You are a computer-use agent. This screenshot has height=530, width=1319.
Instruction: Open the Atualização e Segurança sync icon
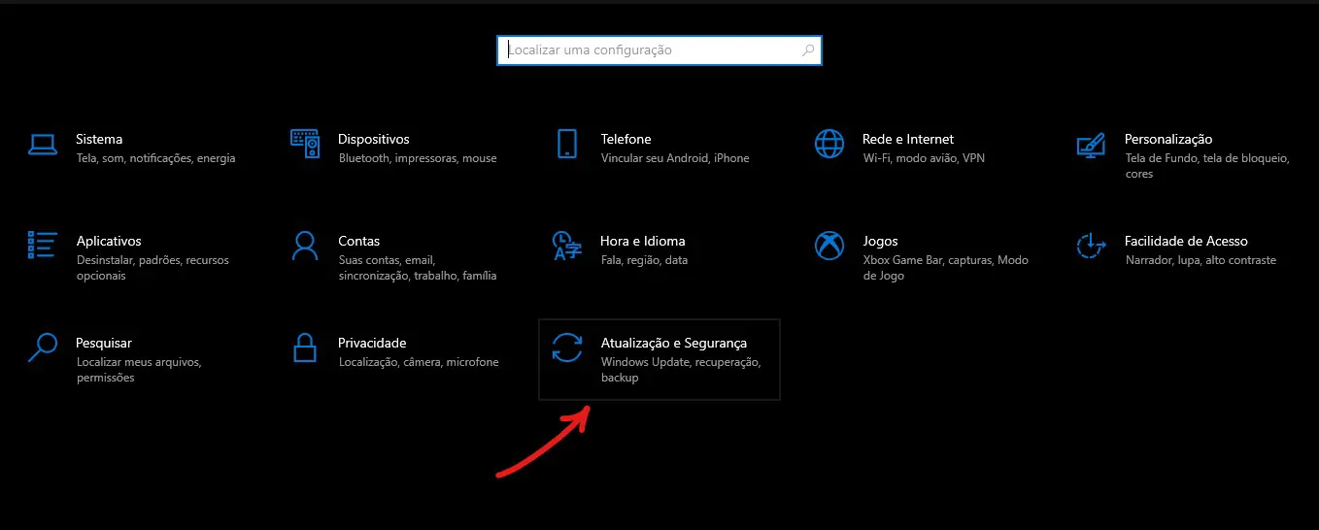[567, 348]
